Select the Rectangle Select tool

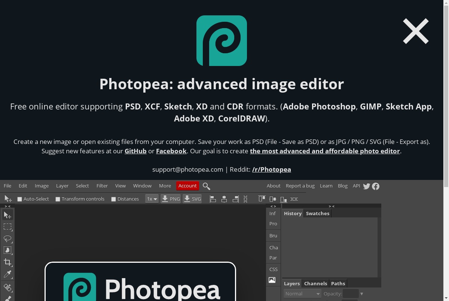coord(7,227)
